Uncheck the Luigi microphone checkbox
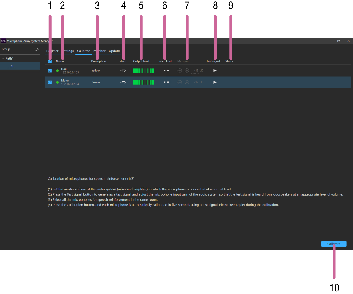This screenshot has width=353, height=294. click(50, 71)
